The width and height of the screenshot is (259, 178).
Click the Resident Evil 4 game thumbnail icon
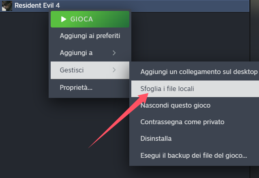[7, 5]
